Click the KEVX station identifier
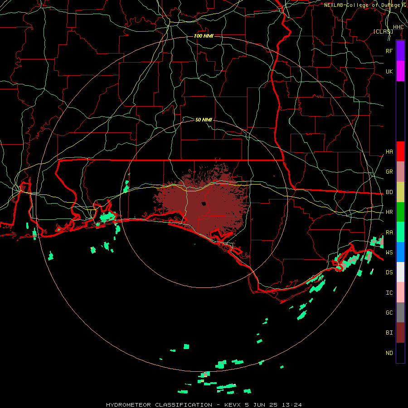This screenshot has height=408, width=408. coord(233,405)
